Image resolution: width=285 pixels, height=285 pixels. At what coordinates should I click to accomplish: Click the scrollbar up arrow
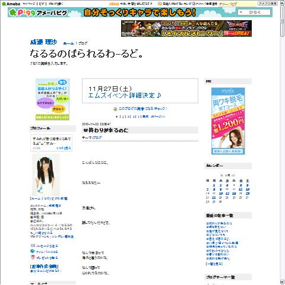tap(282, 4)
